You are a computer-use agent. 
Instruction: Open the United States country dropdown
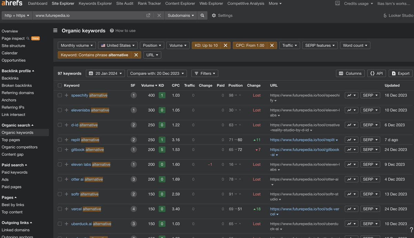[118, 45]
